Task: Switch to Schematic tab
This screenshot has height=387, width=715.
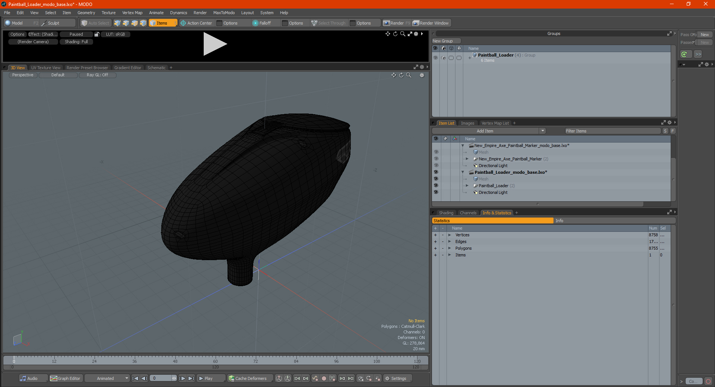Action: click(156, 68)
